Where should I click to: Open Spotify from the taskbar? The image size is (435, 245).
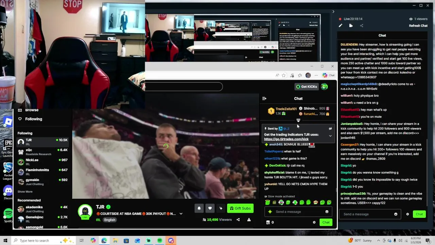160,241
